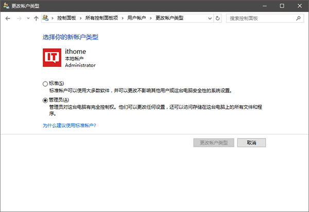The height and width of the screenshot is (212, 309).
Task: Select the 标准(S) radio button
Action: pyautogui.click(x=45, y=84)
